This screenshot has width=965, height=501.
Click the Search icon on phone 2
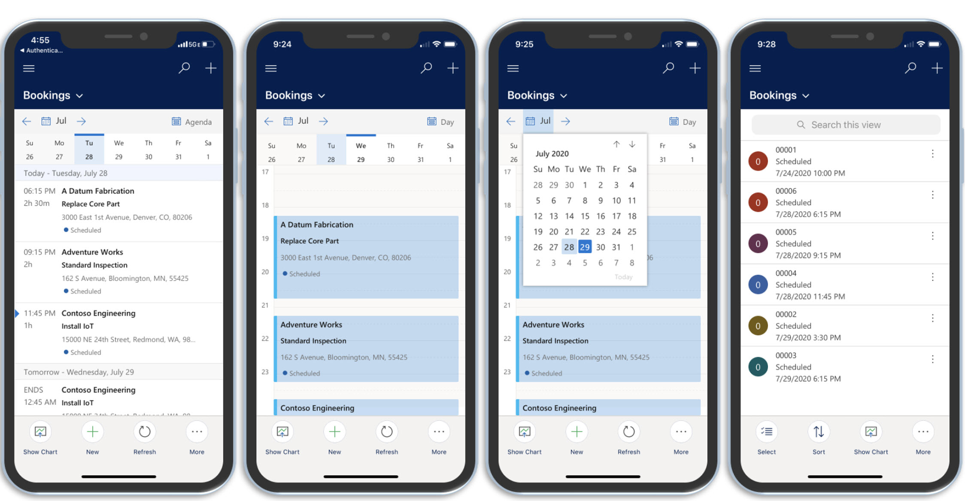tap(426, 68)
